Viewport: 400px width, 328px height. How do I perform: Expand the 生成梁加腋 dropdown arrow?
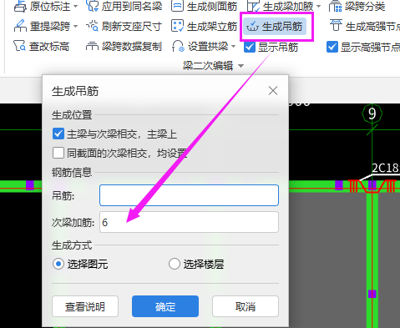point(319,7)
